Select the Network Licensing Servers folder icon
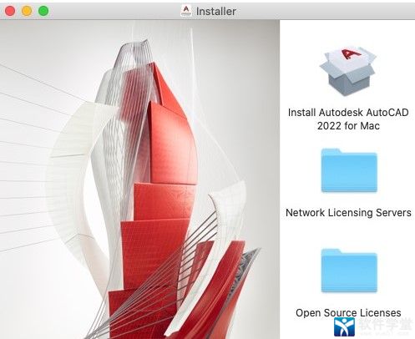 click(x=349, y=170)
